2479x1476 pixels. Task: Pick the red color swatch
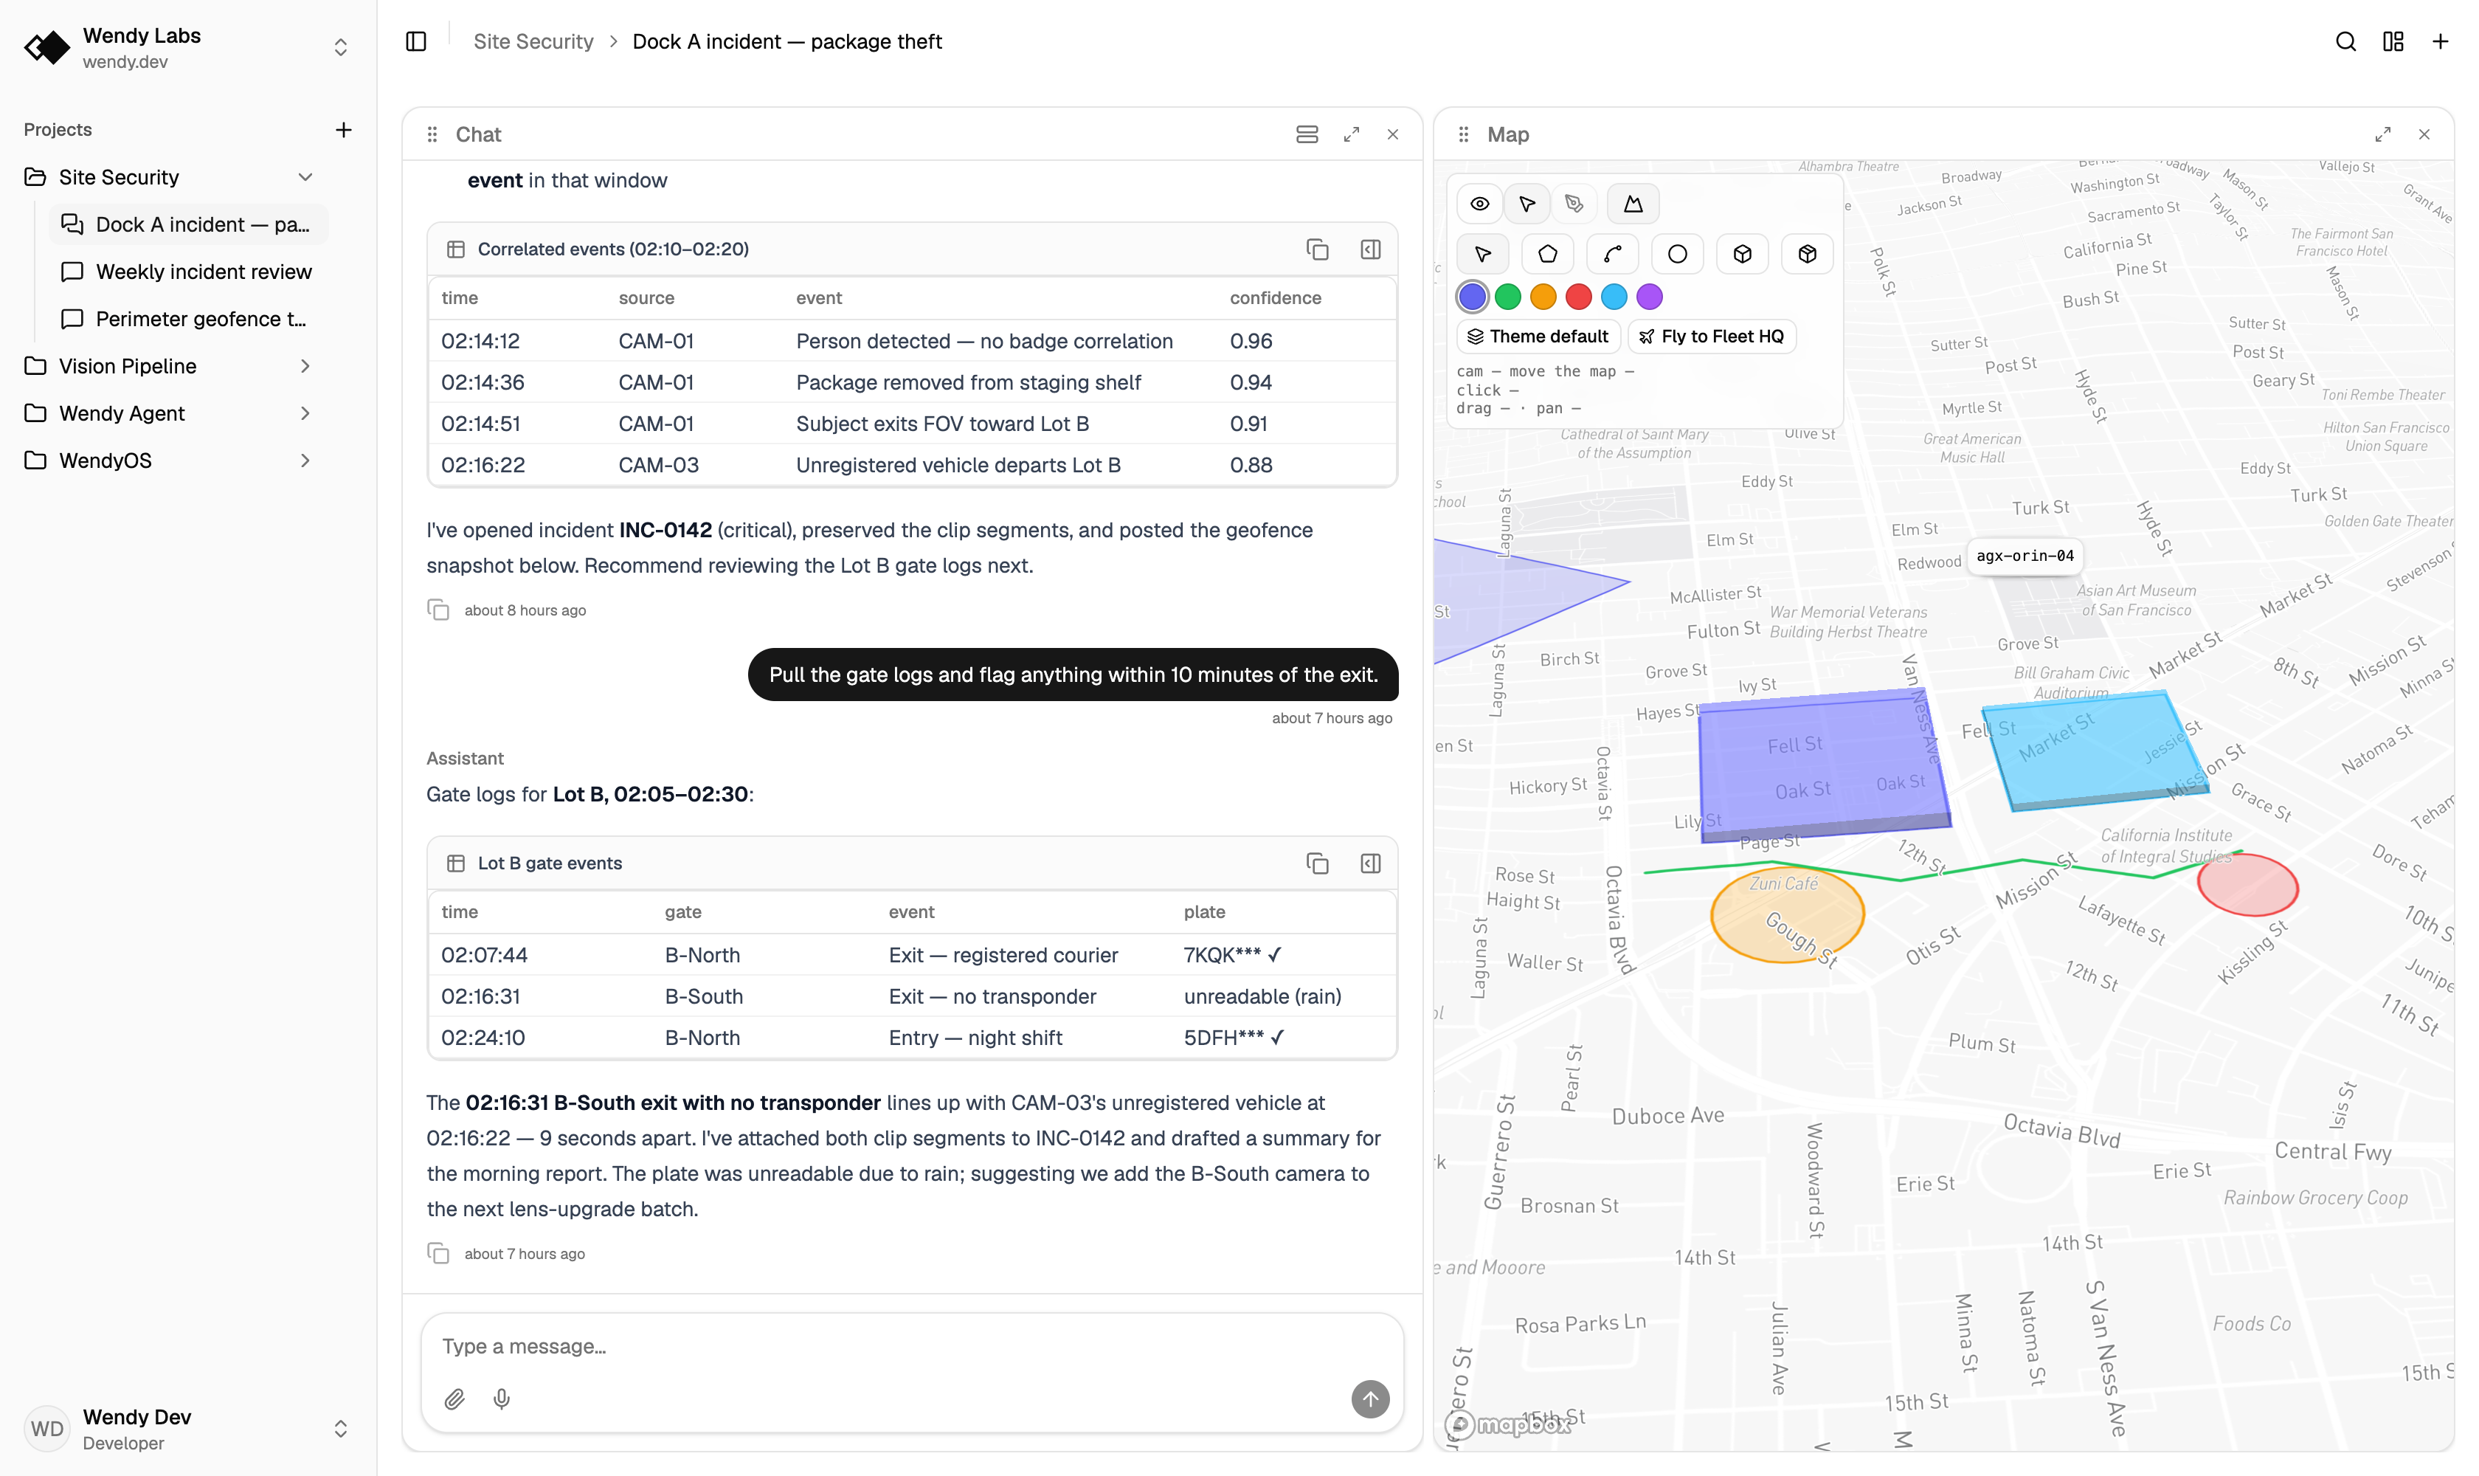pyautogui.click(x=1578, y=297)
